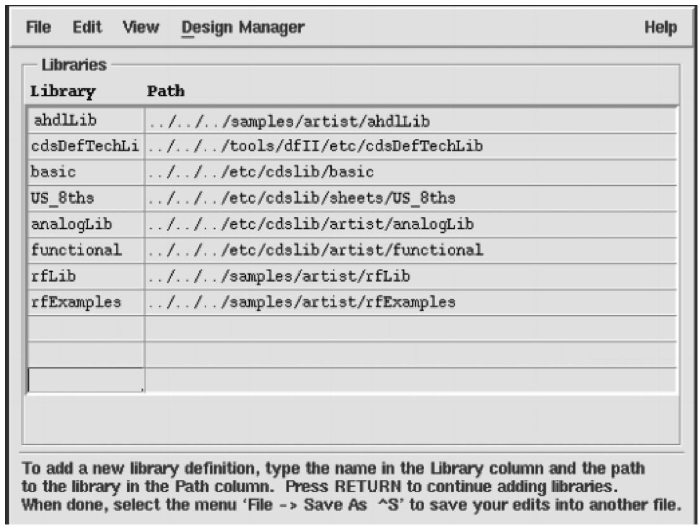
Task: Open the File menu
Action: 39,27
